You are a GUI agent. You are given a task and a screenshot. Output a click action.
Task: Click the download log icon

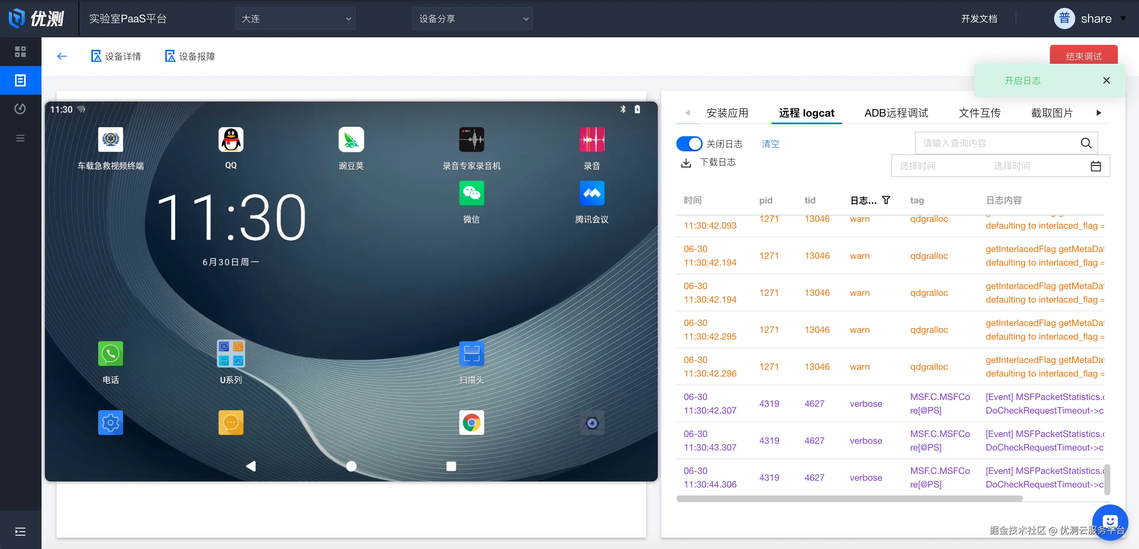point(686,163)
